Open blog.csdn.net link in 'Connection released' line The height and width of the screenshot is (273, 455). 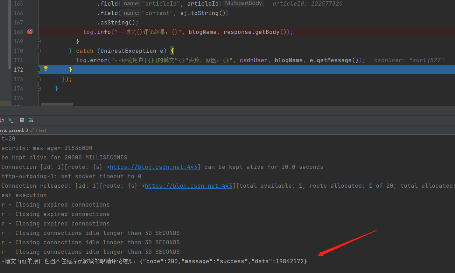pos(189,186)
